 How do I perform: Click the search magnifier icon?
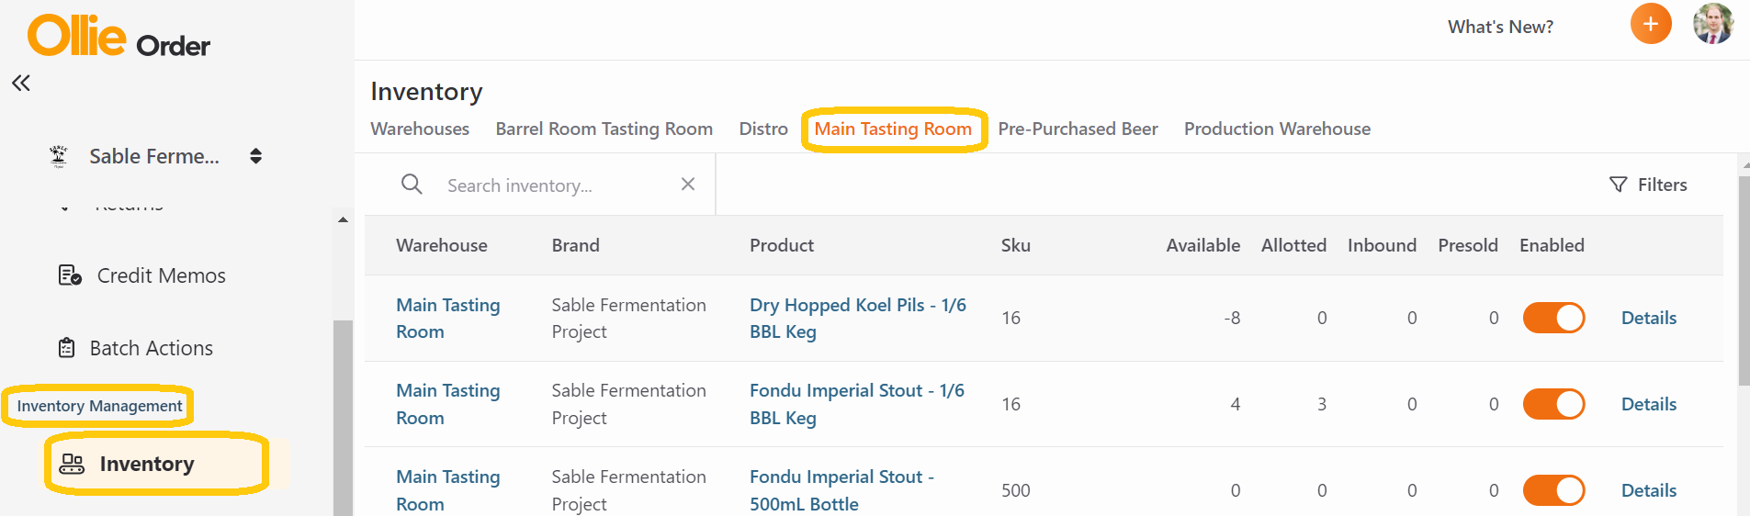[412, 185]
